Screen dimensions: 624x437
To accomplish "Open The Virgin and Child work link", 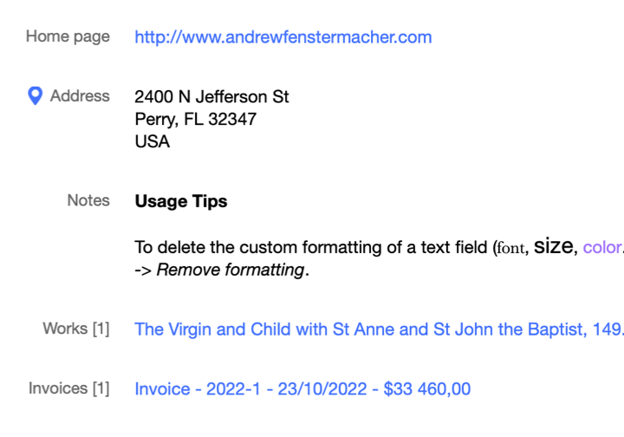I will tap(379, 329).
